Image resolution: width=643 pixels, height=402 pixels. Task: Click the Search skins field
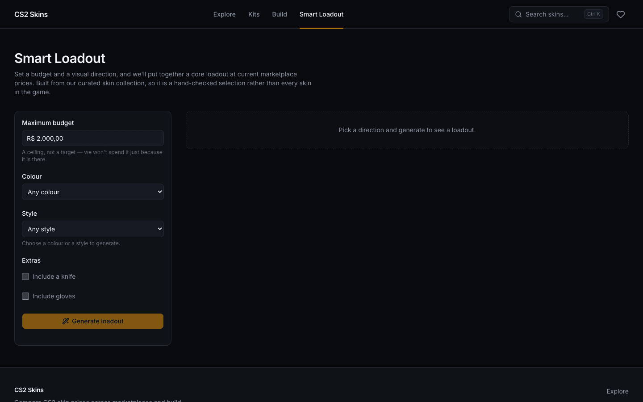click(x=559, y=14)
